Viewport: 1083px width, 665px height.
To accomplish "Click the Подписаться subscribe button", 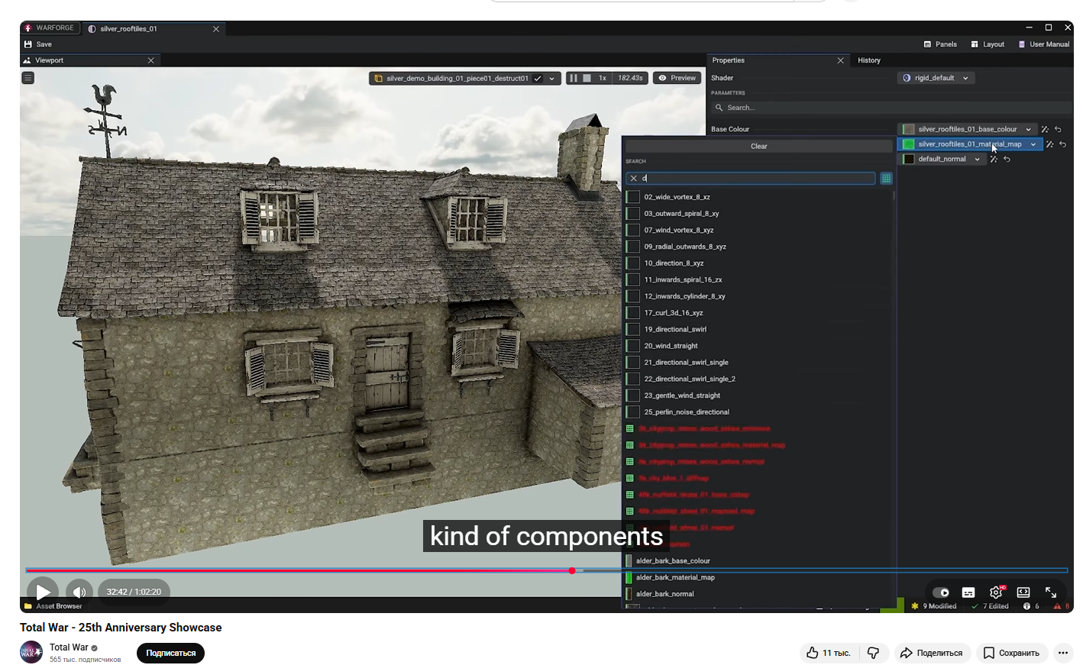I will (171, 654).
